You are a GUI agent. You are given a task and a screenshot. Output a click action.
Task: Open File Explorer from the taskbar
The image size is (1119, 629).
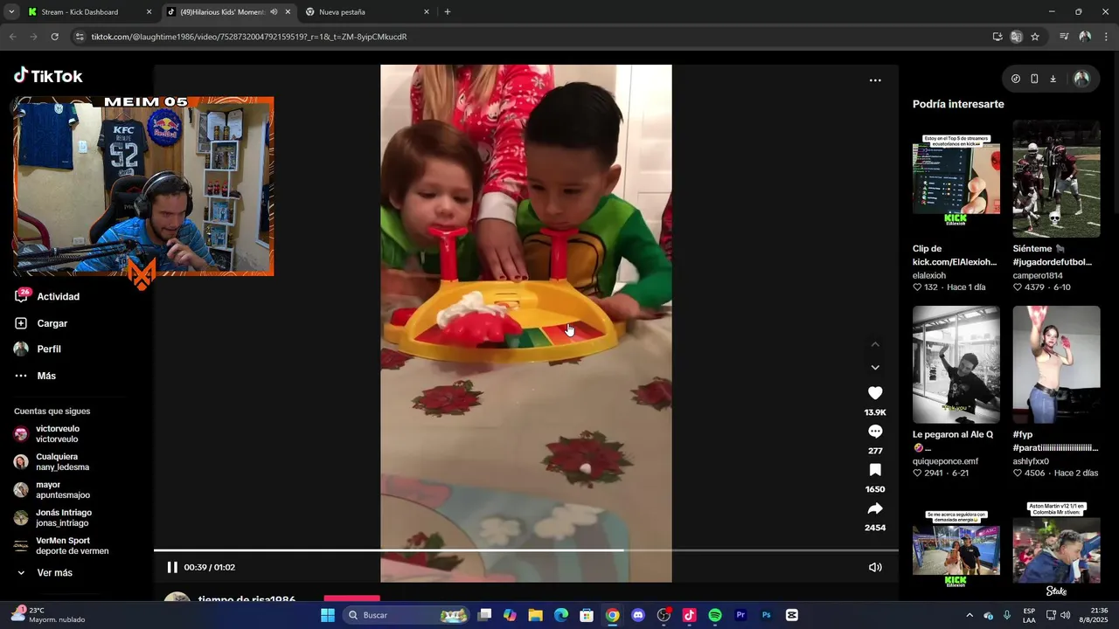[535, 615]
